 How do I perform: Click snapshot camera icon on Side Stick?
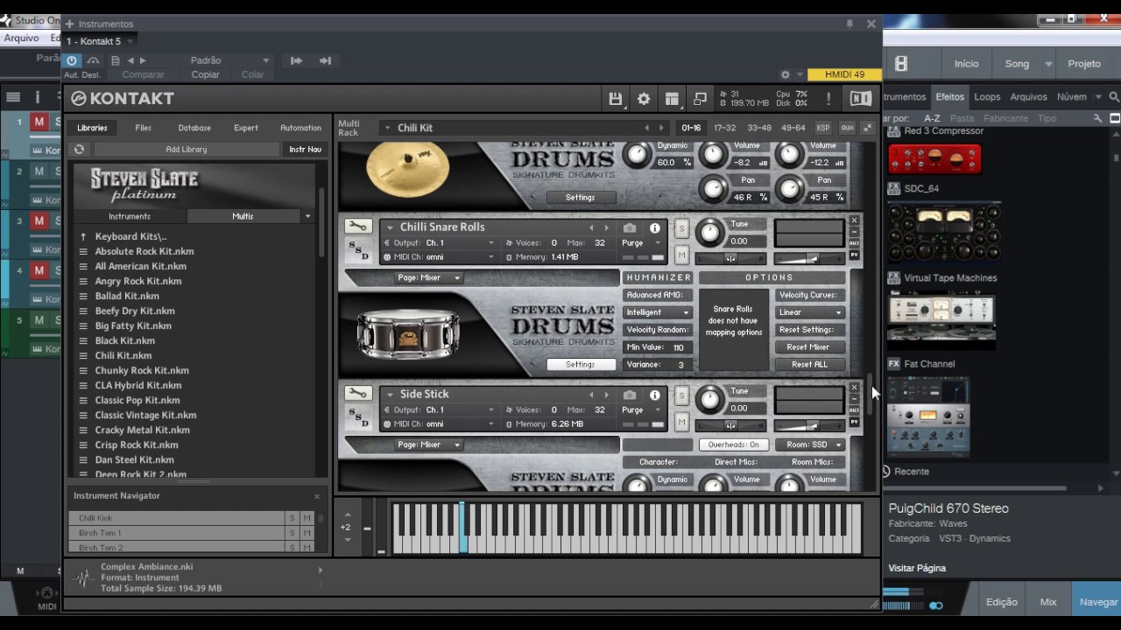coord(630,395)
